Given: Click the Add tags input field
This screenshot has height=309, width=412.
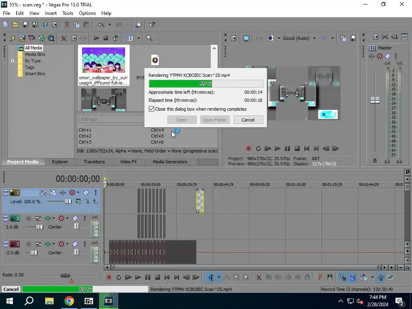Looking at the screenshot, I should (111, 119).
